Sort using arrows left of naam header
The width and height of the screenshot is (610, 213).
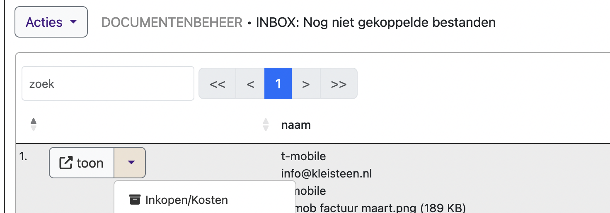point(266,125)
